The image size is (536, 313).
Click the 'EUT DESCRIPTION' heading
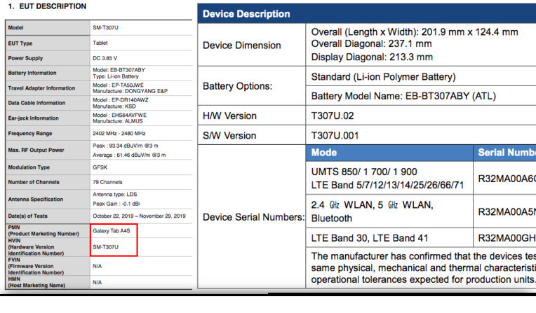[x=53, y=6]
